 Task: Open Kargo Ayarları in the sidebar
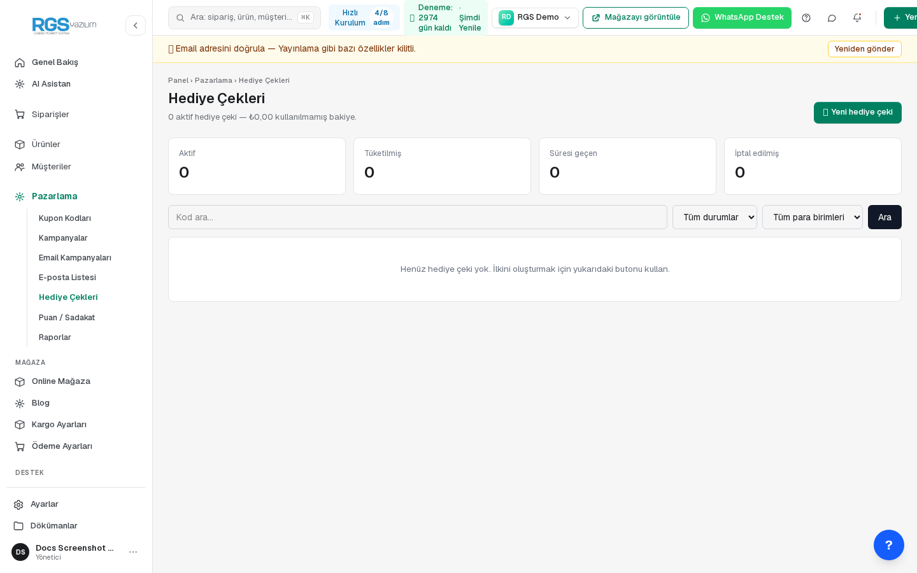click(x=76, y=425)
